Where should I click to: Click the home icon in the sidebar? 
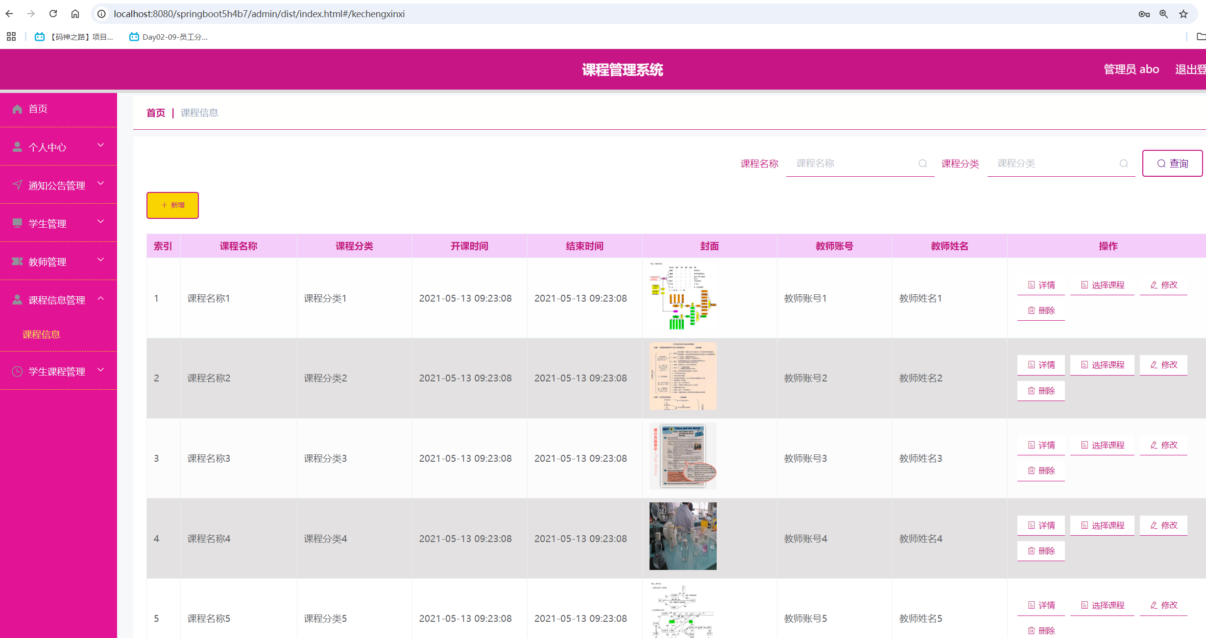coord(17,109)
